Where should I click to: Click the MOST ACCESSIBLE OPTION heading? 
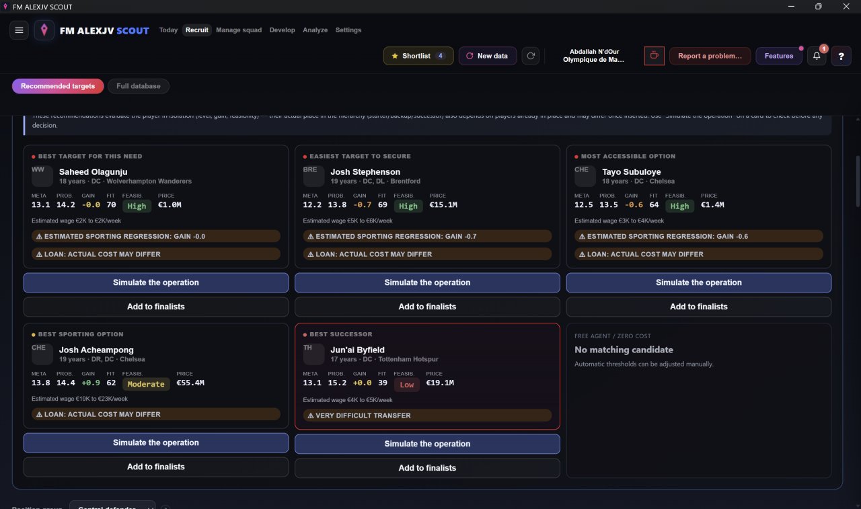click(628, 156)
